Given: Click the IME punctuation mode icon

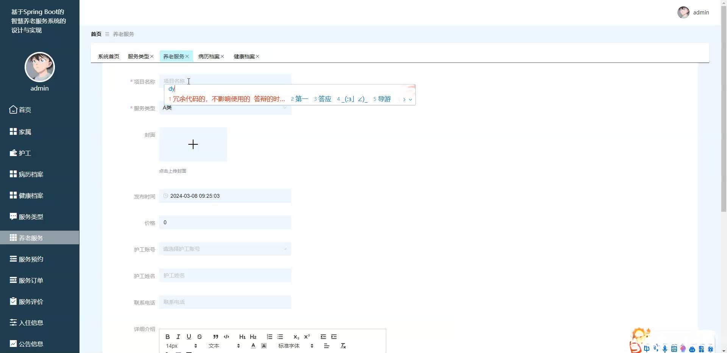Looking at the screenshot, I should click(x=656, y=349).
